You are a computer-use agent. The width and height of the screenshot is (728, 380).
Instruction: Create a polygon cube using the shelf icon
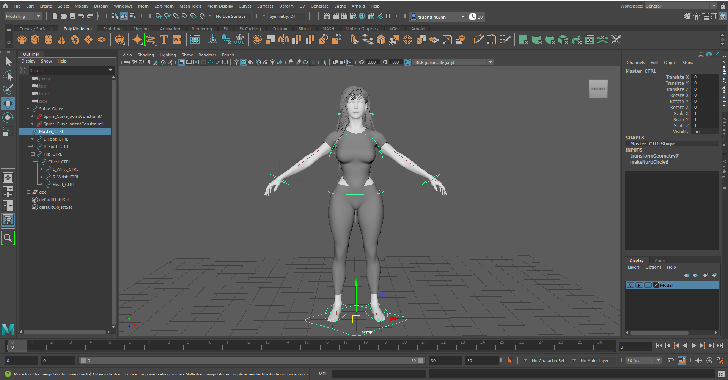(x=35, y=39)
